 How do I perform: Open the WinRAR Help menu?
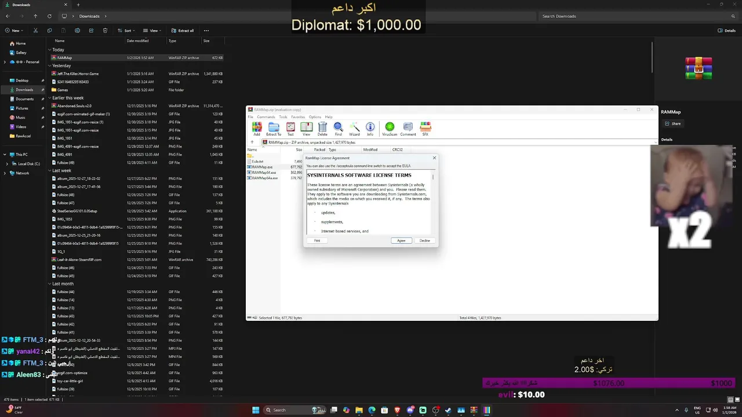[329, 117]
